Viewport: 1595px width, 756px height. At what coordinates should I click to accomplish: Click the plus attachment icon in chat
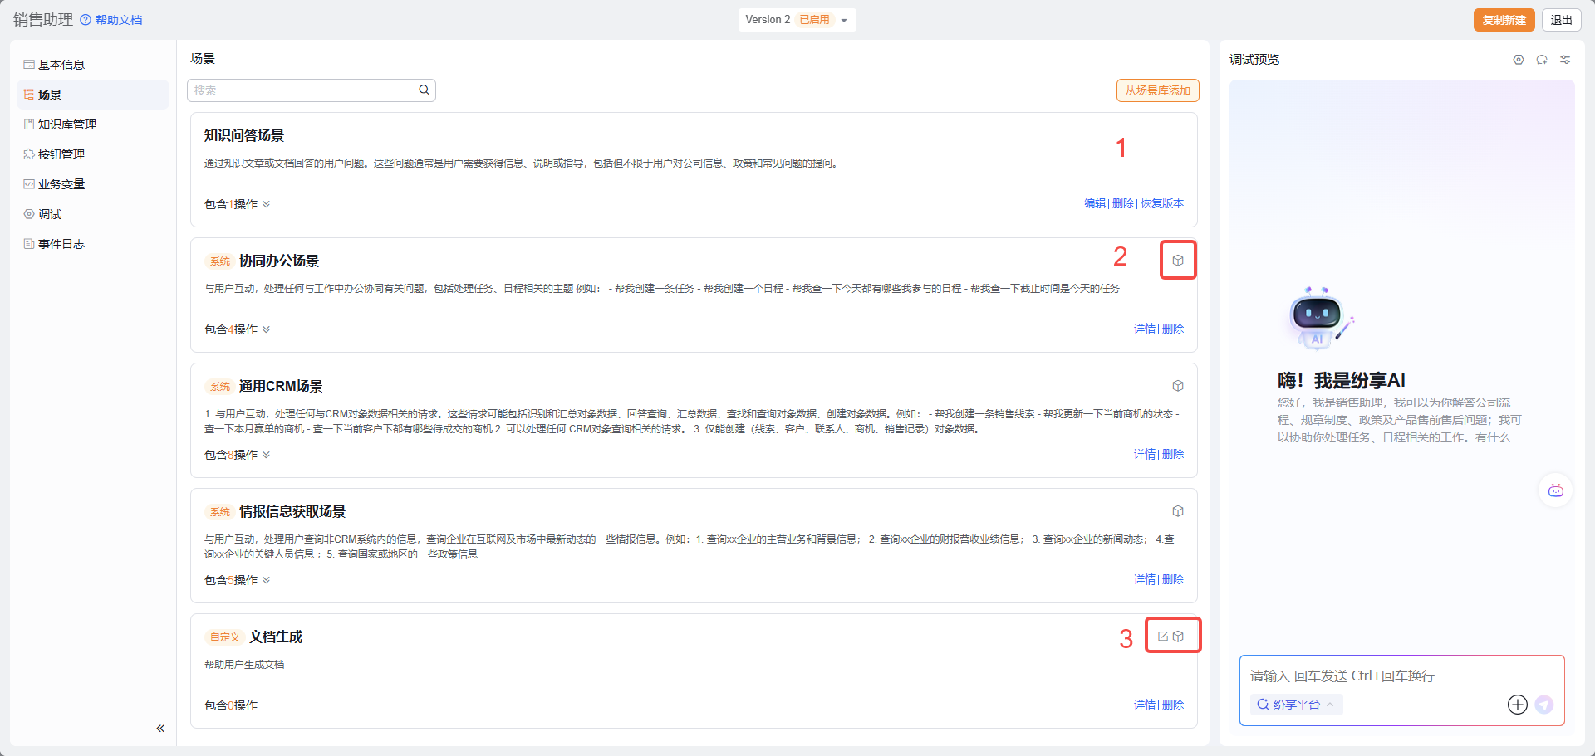click(x=1518, y=705)
